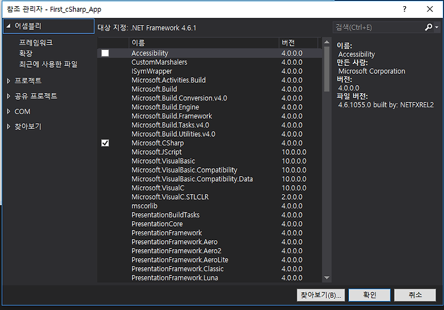Click the vertical scrollbar thumb
The image size is (444, 310).
pyautogui.click(x=327, y=69)
